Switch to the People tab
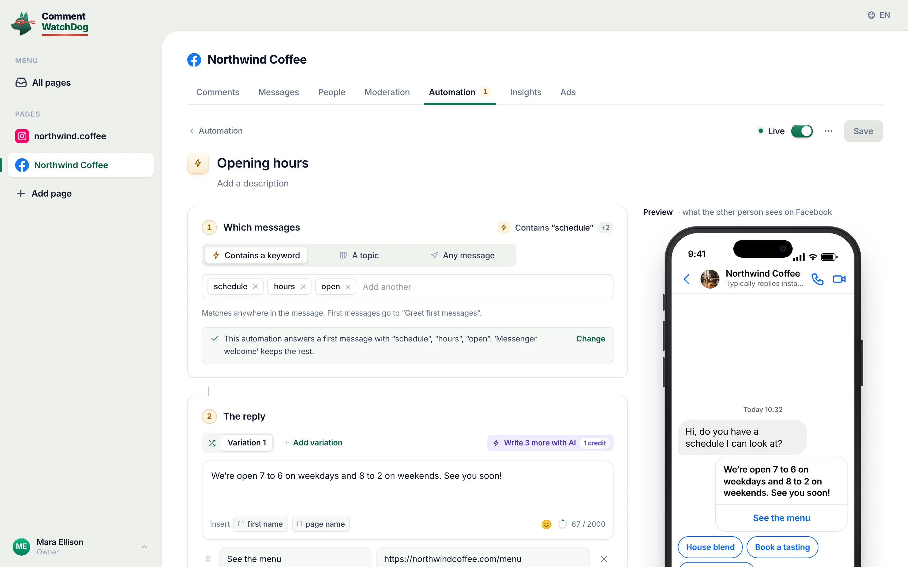 332,92
